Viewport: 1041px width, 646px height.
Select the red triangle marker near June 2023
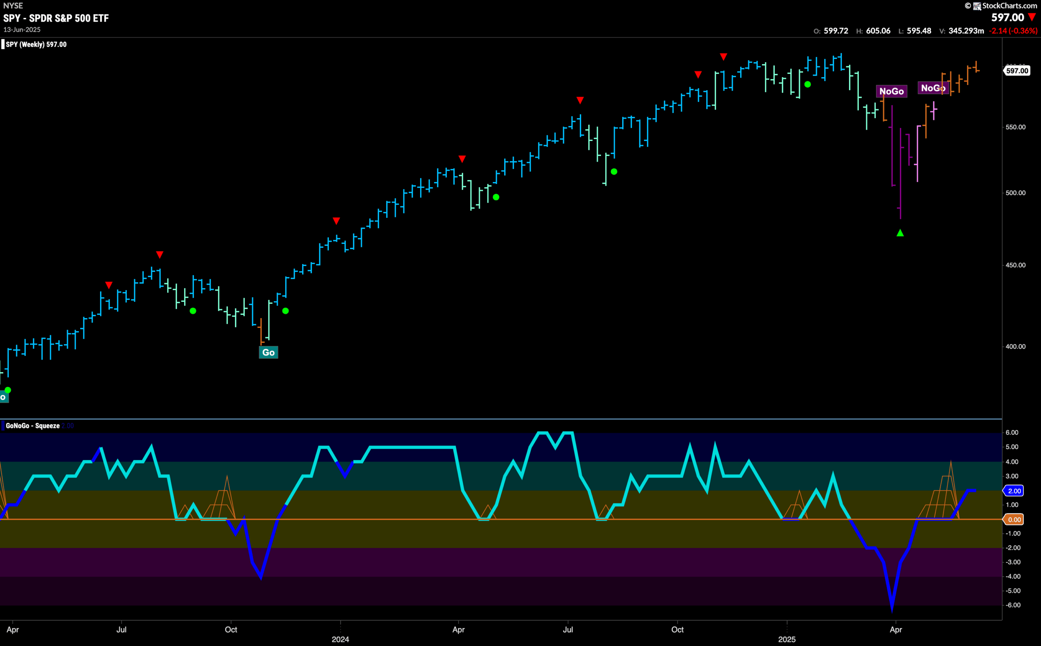tap(109, 285)
